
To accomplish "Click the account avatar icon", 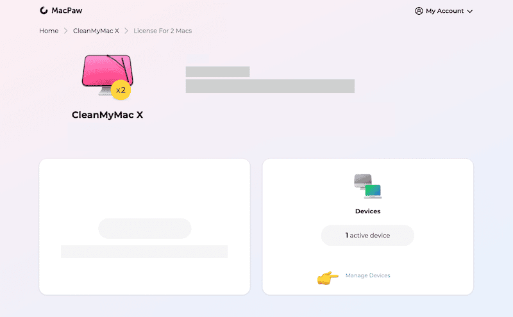I will coord(419,11).
